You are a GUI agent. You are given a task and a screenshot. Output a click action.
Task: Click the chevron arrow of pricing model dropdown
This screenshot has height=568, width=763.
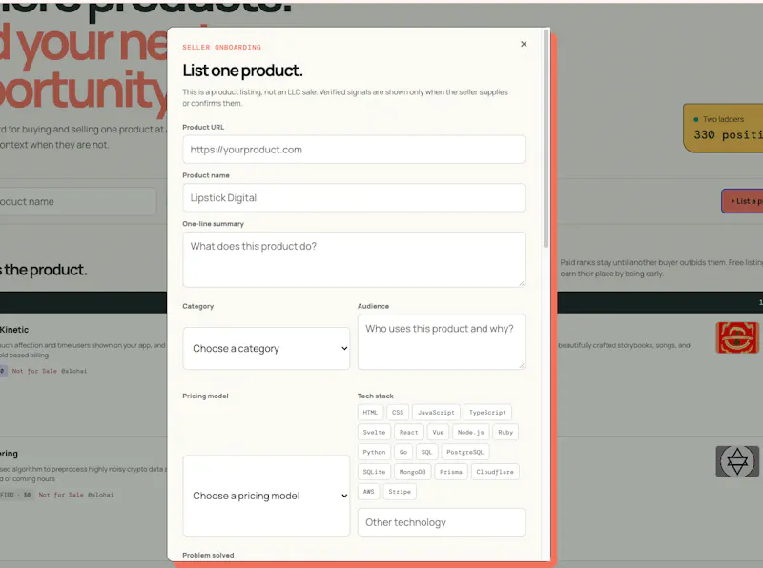click(344, 496)
